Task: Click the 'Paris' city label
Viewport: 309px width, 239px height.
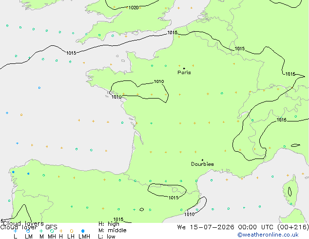Action: point(184,72)
